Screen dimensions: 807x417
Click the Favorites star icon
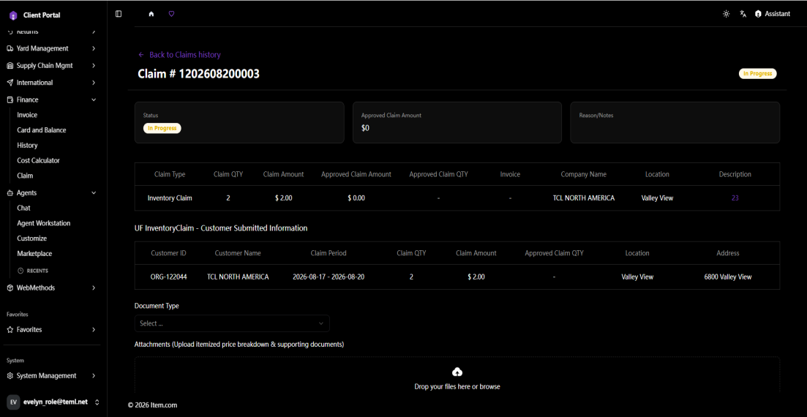click(10, 329)
